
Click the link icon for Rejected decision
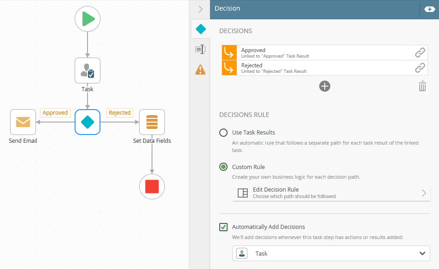point(420,68)
